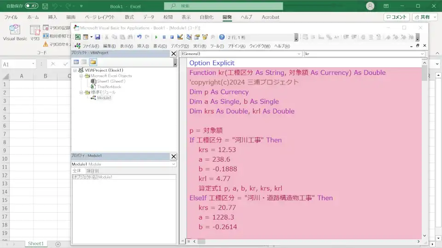Click the コメント button in Excel
Viewport: 442px width, 248px height.
(396, 17)
